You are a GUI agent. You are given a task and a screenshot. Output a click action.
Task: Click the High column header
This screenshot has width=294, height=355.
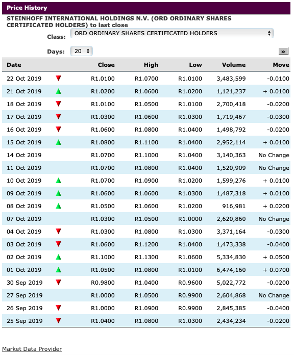click(151, 65)
